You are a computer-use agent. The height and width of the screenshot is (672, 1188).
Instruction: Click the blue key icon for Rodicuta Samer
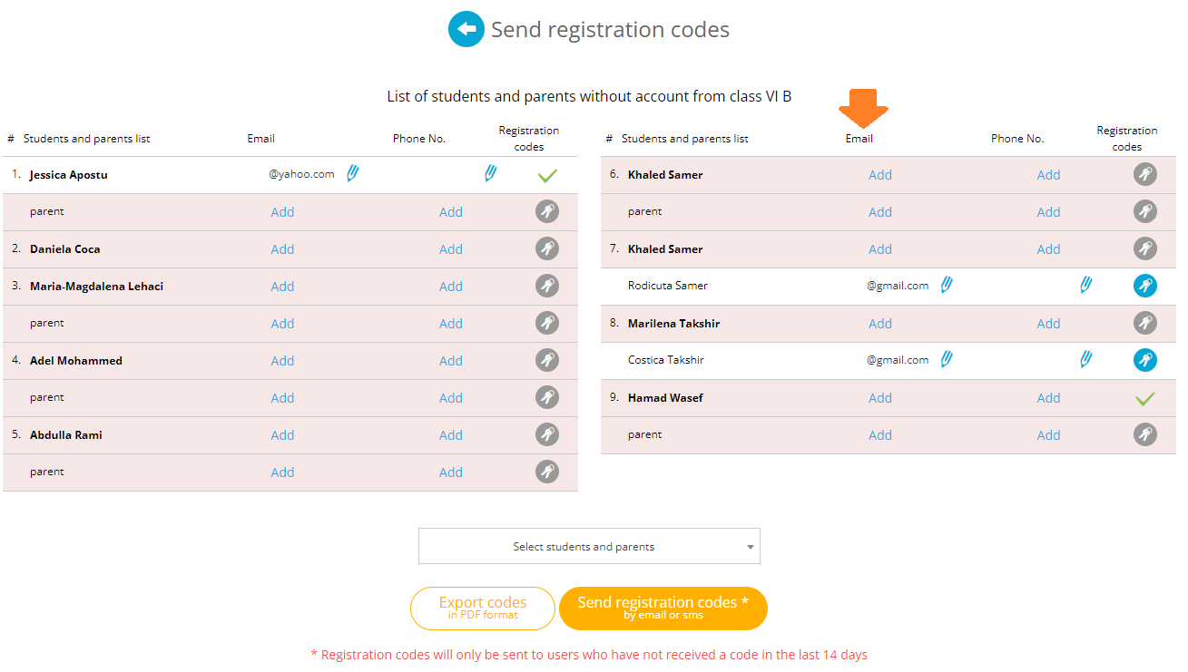click(1145, 286)
